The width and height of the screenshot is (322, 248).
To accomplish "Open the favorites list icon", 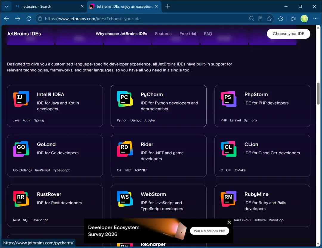I will pyautogui.click(x=293, y=19).
